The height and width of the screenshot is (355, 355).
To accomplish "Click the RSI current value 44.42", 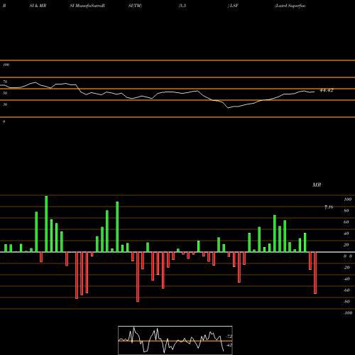I will point(327,90).
